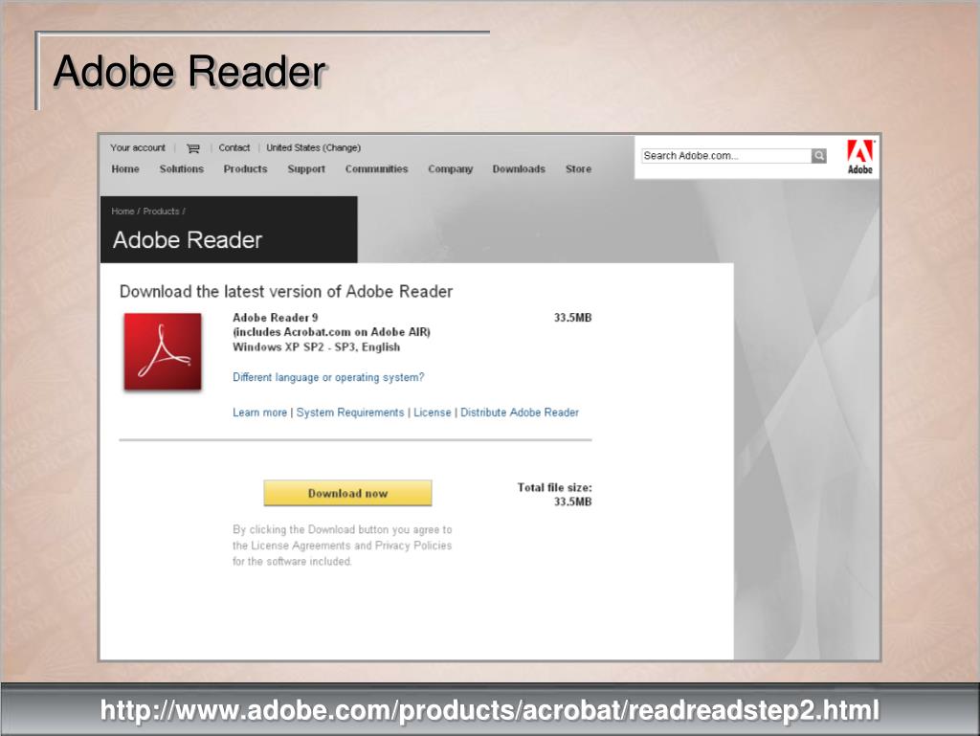Open the License link

tap(432, 413)
